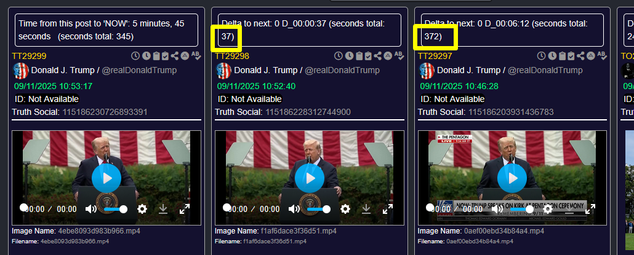The image size is (634, 255).
Task: Click the profile avatar on post TT29298
Action: [223, 71]
